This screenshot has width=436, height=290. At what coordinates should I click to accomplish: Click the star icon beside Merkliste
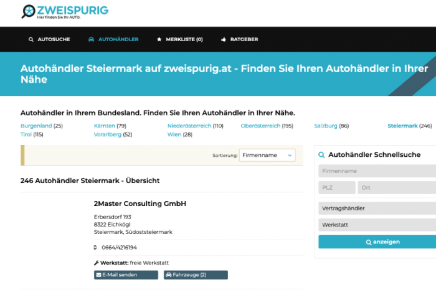(159, 39)
